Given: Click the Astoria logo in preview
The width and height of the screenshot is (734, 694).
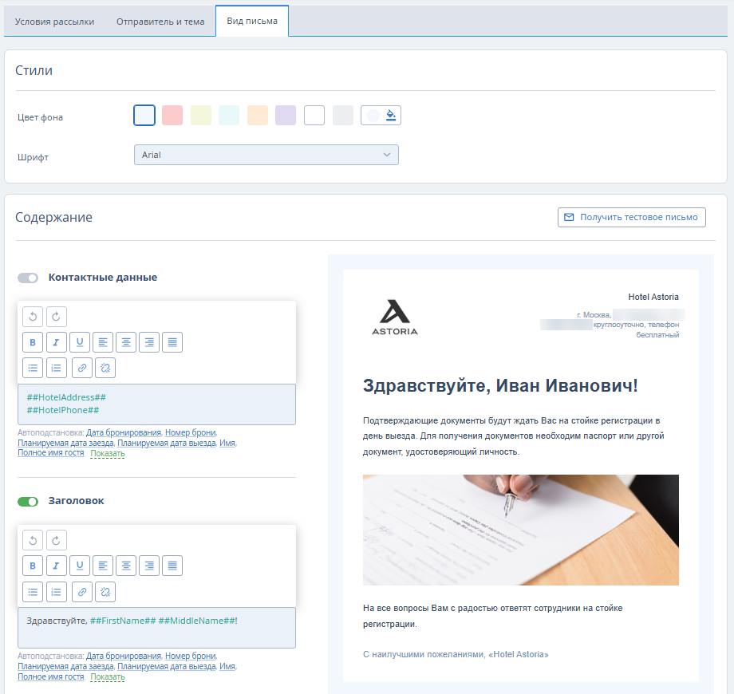Looking at the screenshot, I should [x=395, y=317].
